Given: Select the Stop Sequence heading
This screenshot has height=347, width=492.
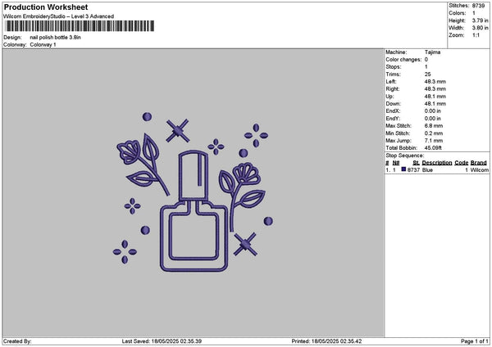Looking at the screenshot, I should (405, 155).
